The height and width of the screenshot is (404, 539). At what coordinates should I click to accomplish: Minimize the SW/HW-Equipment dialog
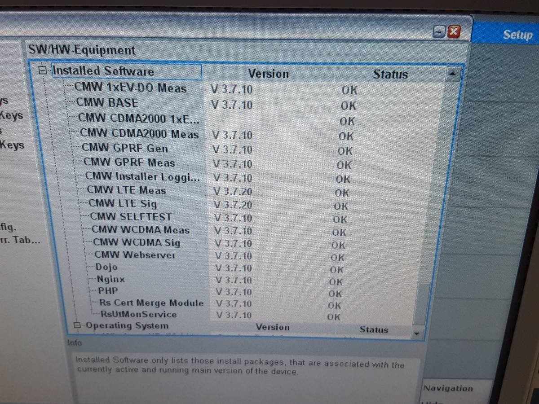439,31
